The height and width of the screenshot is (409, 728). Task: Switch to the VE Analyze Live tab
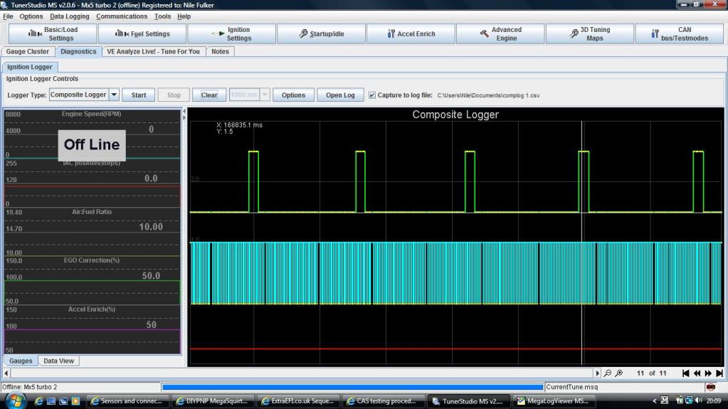click(153, 52)
